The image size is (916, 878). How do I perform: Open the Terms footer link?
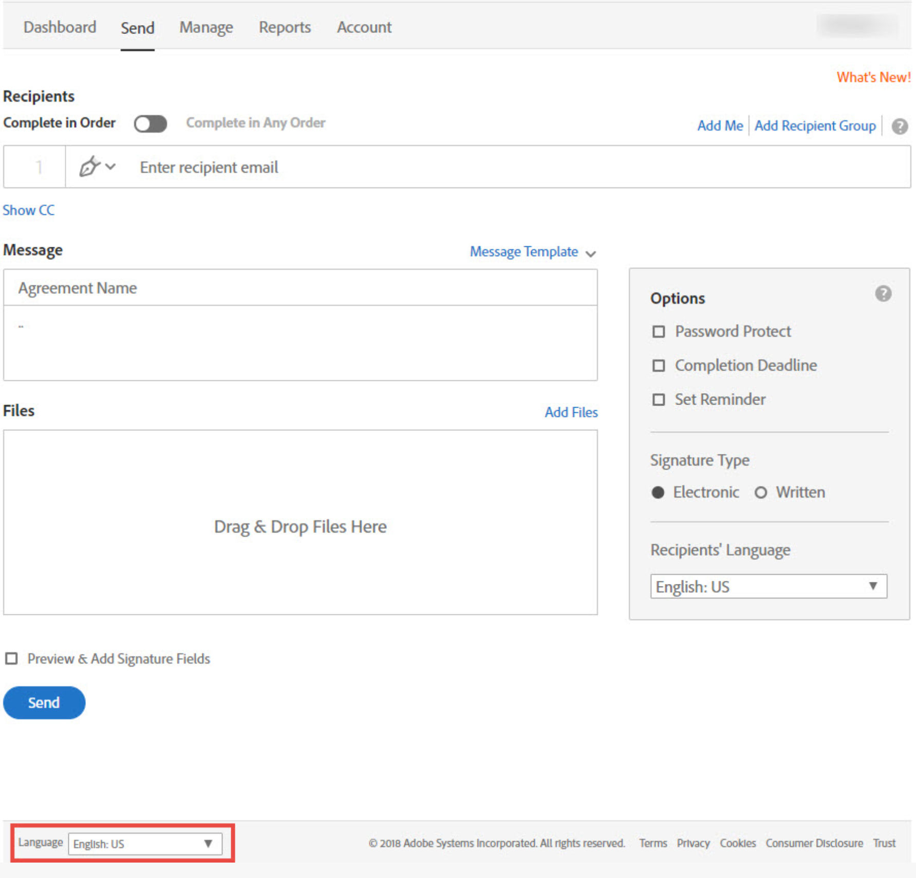tap(652, 843)
